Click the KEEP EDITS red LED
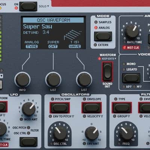 click(99, 58)
